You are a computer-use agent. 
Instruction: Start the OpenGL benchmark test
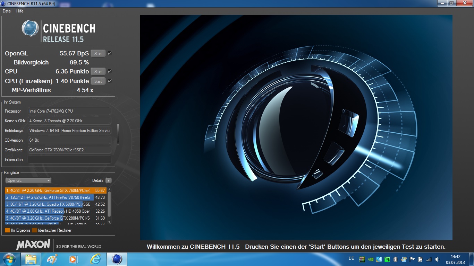point(98,54)
